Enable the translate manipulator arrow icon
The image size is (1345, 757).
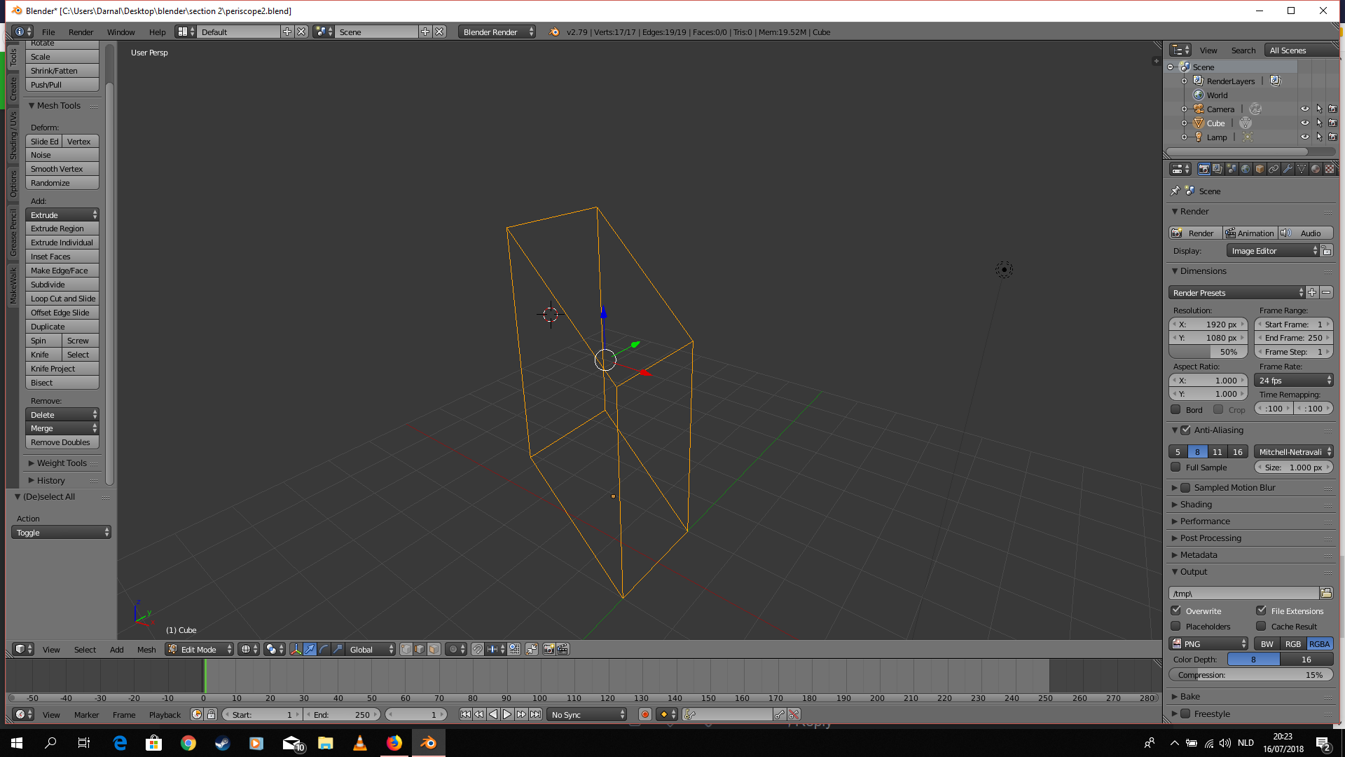310,649
